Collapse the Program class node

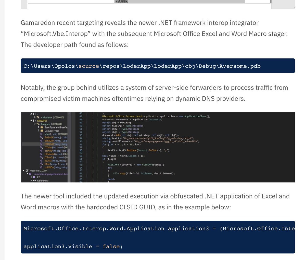pos(35,124)
